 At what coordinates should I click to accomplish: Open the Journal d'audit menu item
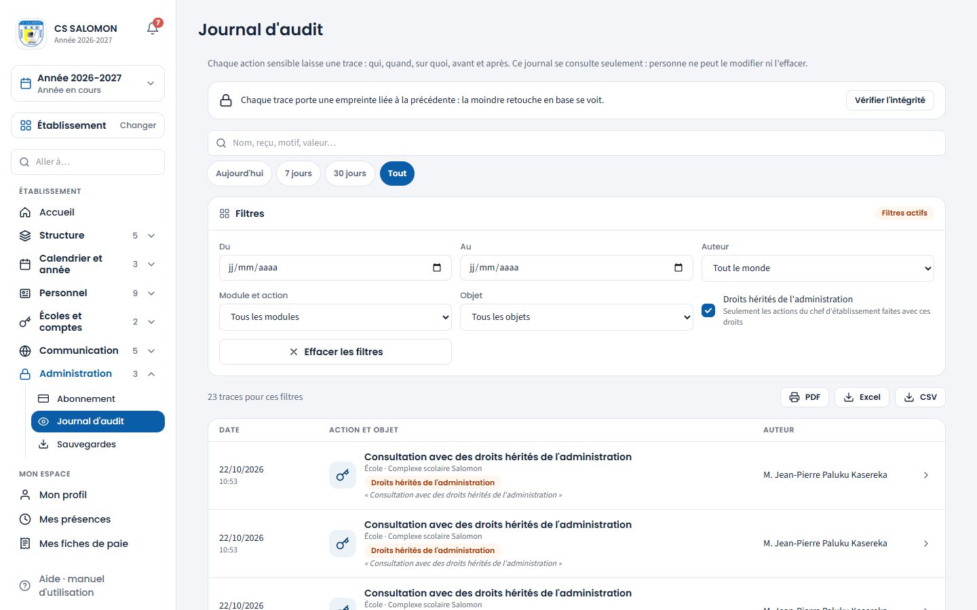pyautogui.click(x=98, y=422)
